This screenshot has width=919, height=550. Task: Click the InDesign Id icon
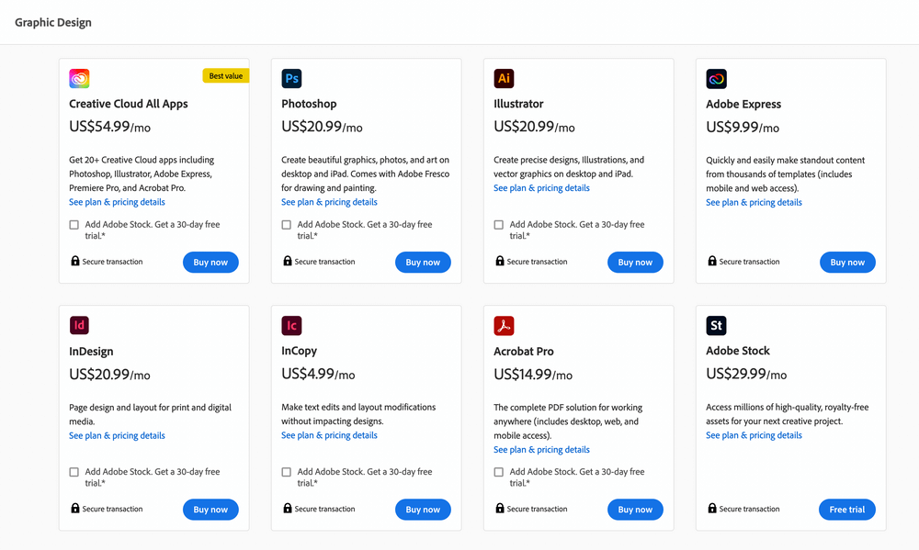(x=79, y=325)
